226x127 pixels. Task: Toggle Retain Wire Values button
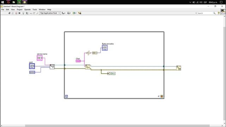tap(27, 13)
